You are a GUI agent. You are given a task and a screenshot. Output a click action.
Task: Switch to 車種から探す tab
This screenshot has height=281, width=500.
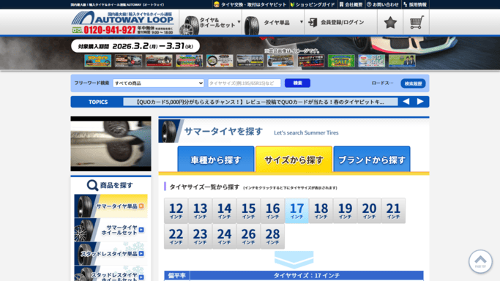216,159
